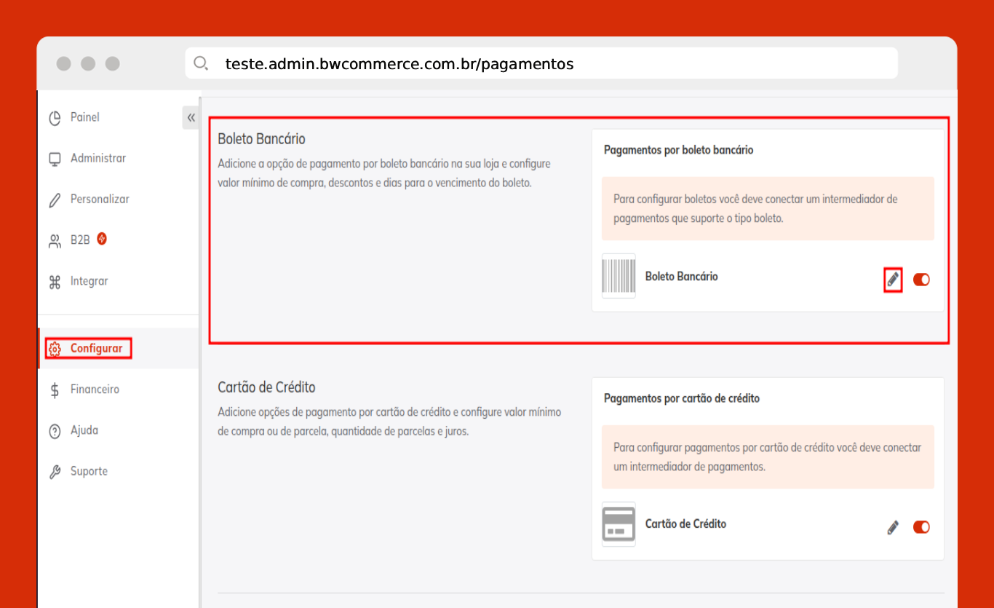Disable the Cartão de Crédito toggle
The image size is (994, 608).
[x=921, y=527]
